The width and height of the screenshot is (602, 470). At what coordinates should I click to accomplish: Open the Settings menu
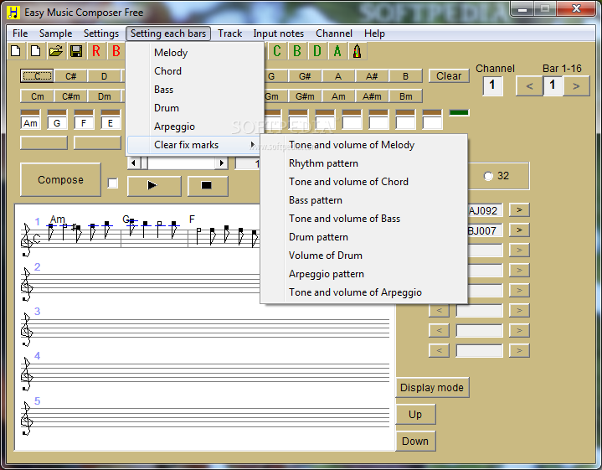point(101,34)
